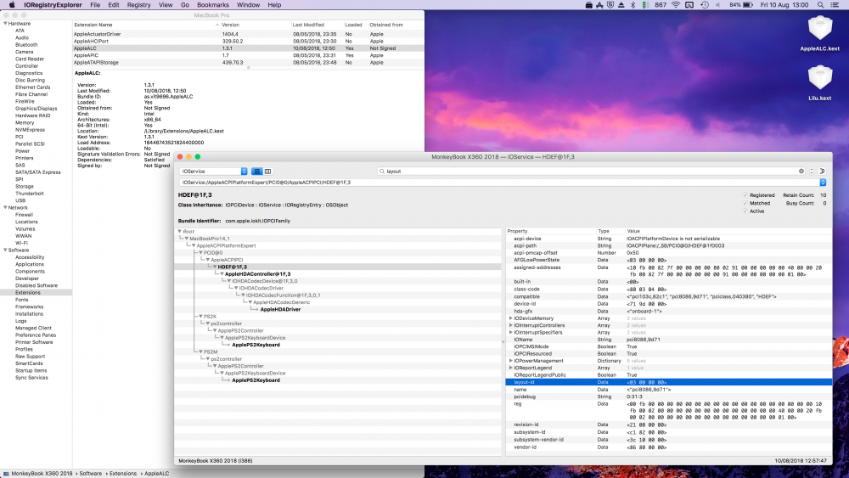
Task: Select Lilu.kext desktop icon
Action: tap(820, 82)
